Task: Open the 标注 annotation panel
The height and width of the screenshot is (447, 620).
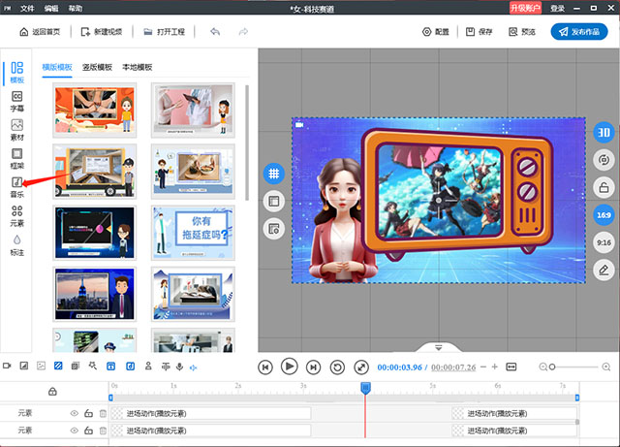Action: point(16,243)
